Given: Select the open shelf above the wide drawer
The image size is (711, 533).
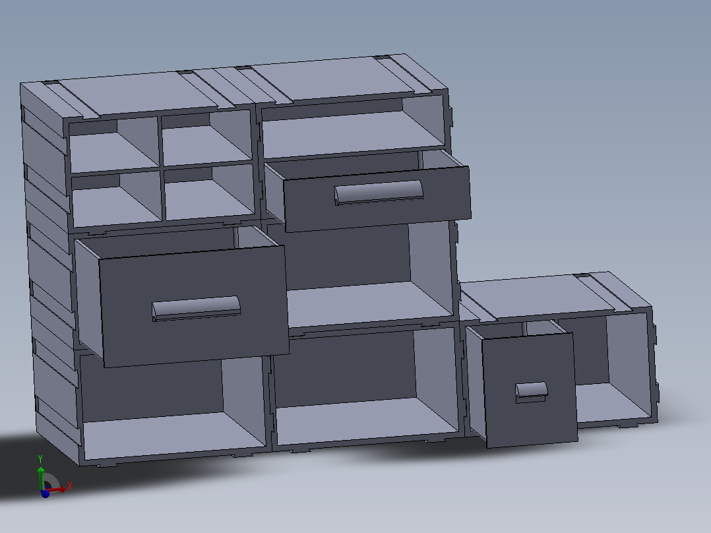Looking at the screenshot, I should point(353,125).
